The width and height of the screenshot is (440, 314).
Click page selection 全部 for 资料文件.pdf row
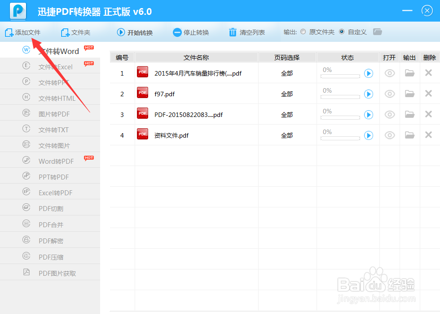(x=287, y=135)
